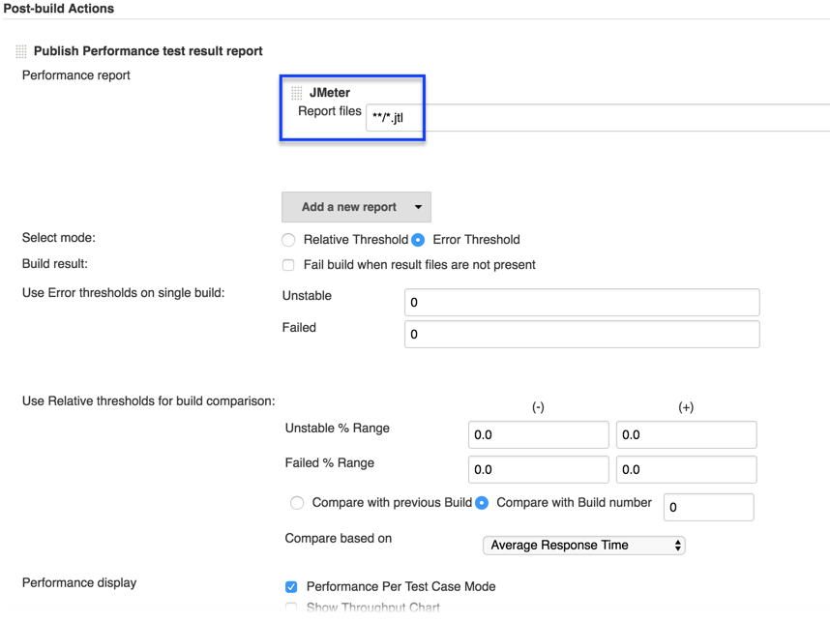Click the Unstable % Range negative field
This screenshot has width=830, height=622.
[x=538, y=435]
